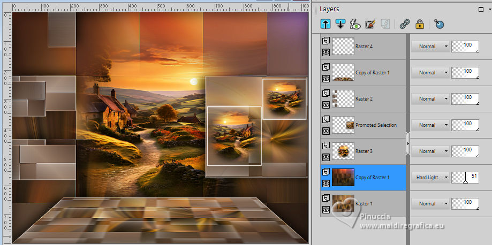Click the downward arrow icon in Layers toolbar
The width and height of the screenshot is (492, 245).
[340, 24]
